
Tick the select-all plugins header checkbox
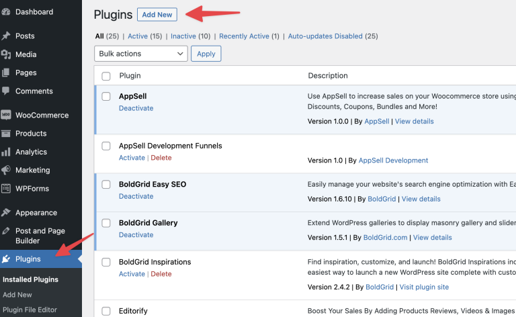tap(106, 76)
